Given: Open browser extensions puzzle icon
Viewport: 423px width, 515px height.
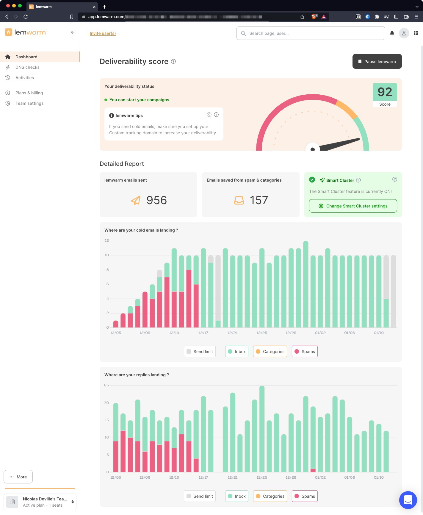Looking at the screenshot, I should coord(377,17).
